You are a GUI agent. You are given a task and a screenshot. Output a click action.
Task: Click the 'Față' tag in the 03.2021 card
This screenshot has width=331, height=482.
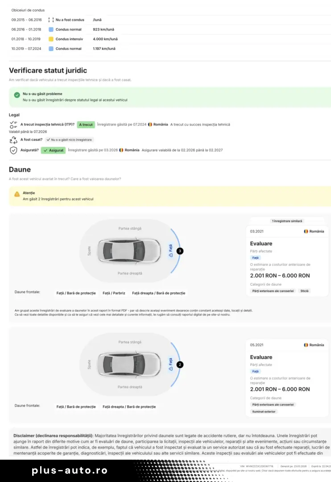pos(256,258)
